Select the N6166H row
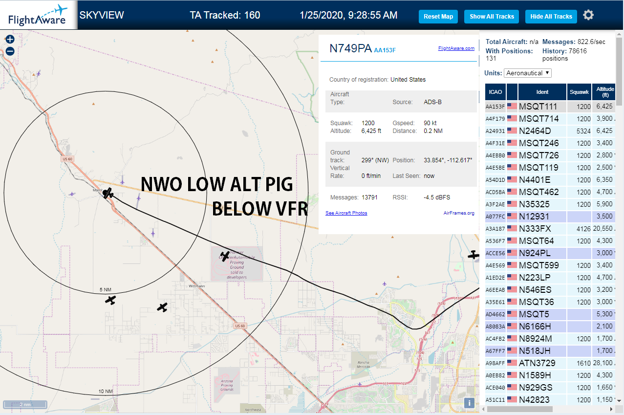The image size is (624, 415). pos(551,327)
